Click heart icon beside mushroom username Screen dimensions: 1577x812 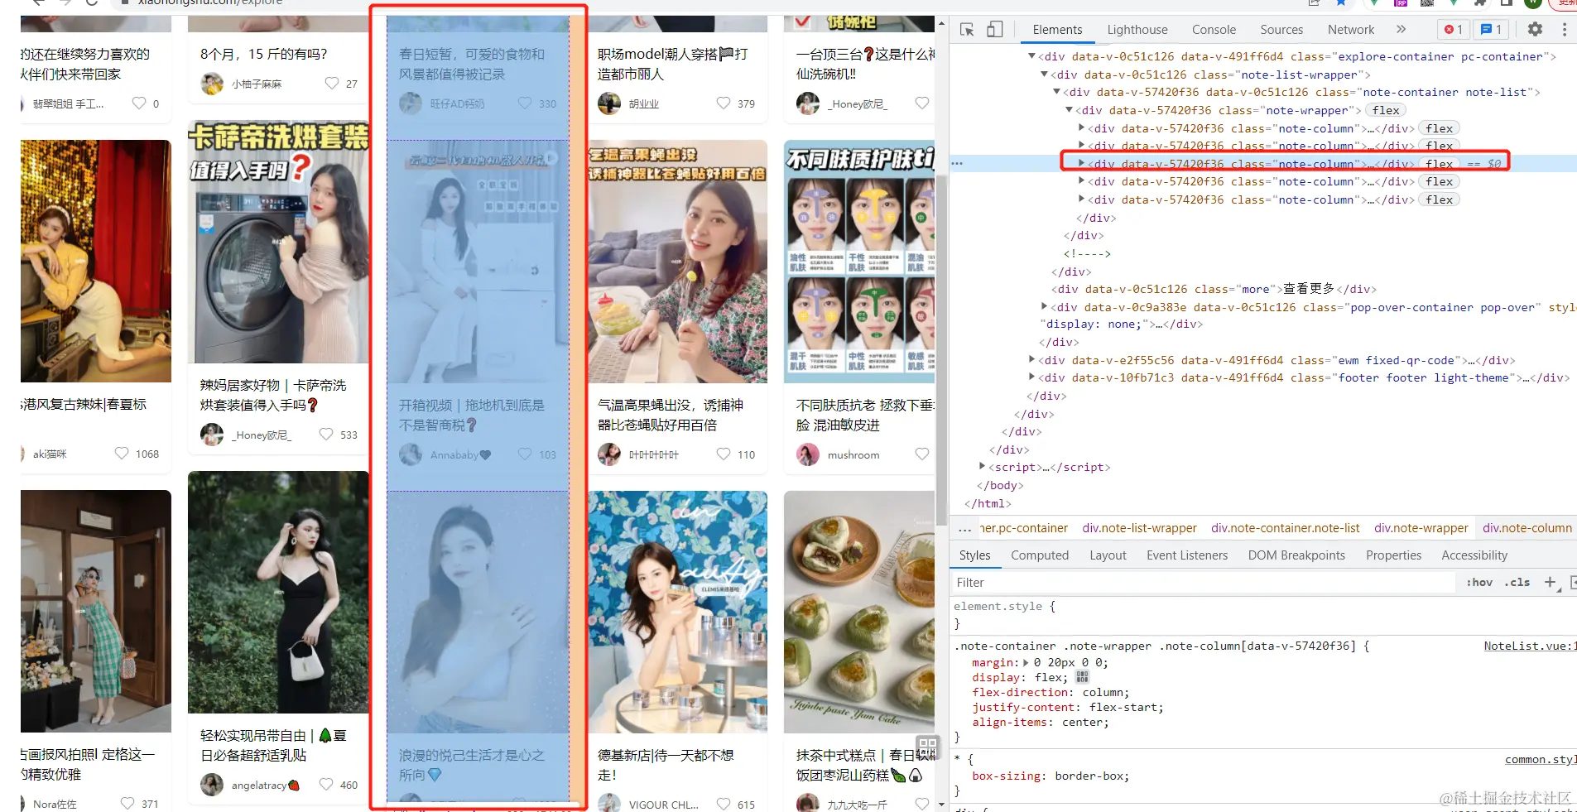coord(922,454)
